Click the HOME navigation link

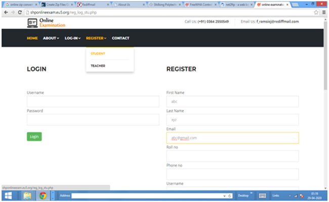[x=32, y=38]
